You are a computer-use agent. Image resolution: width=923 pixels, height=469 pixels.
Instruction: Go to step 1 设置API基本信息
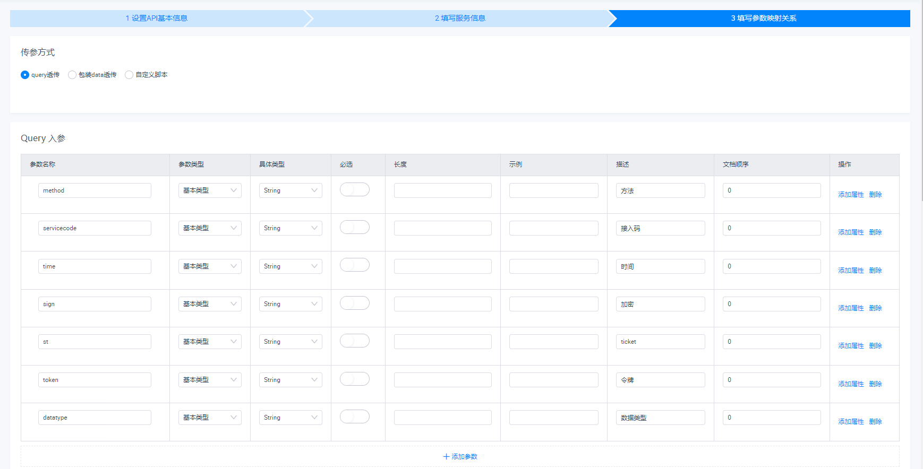(157, 18)
